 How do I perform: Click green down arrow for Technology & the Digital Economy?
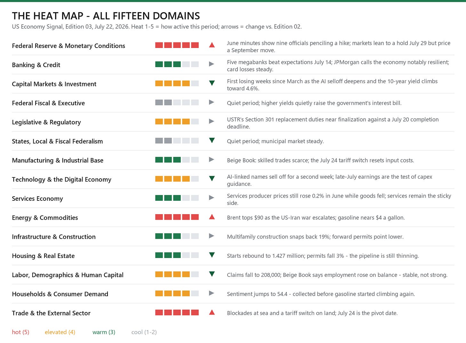click(x=212, y=179)
